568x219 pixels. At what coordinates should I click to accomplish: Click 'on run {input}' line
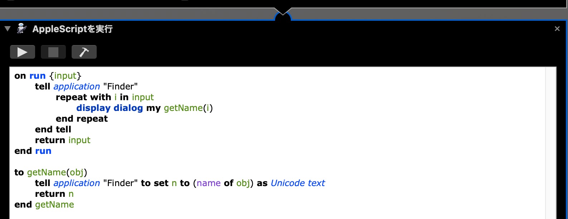pyautogui.click(x=48, y=76)
